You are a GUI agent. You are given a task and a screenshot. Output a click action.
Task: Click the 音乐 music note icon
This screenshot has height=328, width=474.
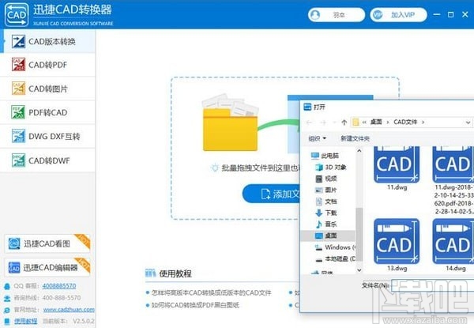pos(318,224)
